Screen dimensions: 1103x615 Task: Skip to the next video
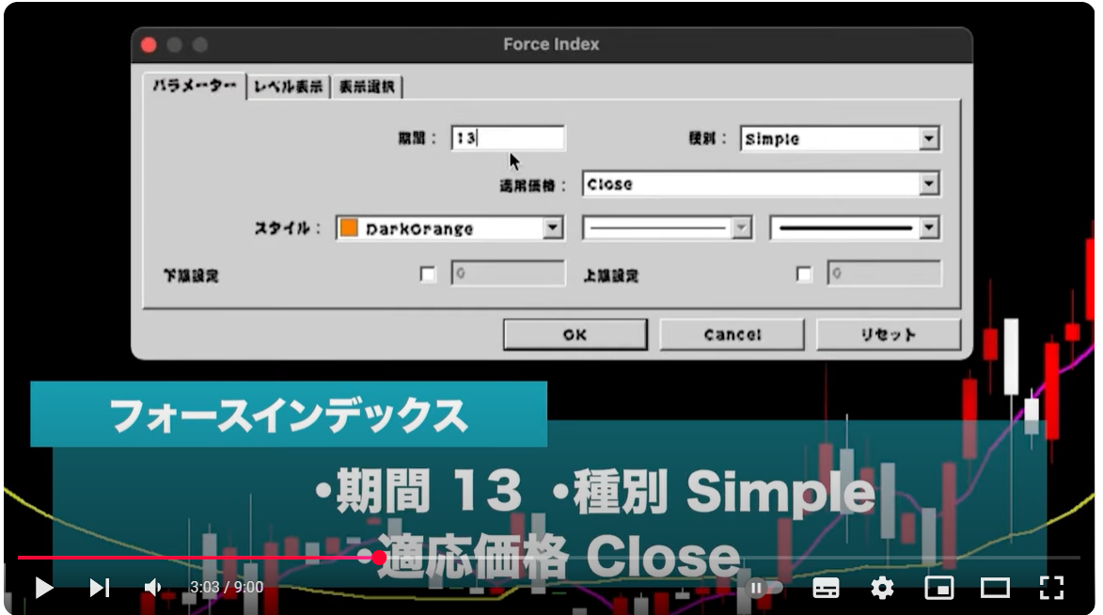pyautogui.click(x=99, y=588)
